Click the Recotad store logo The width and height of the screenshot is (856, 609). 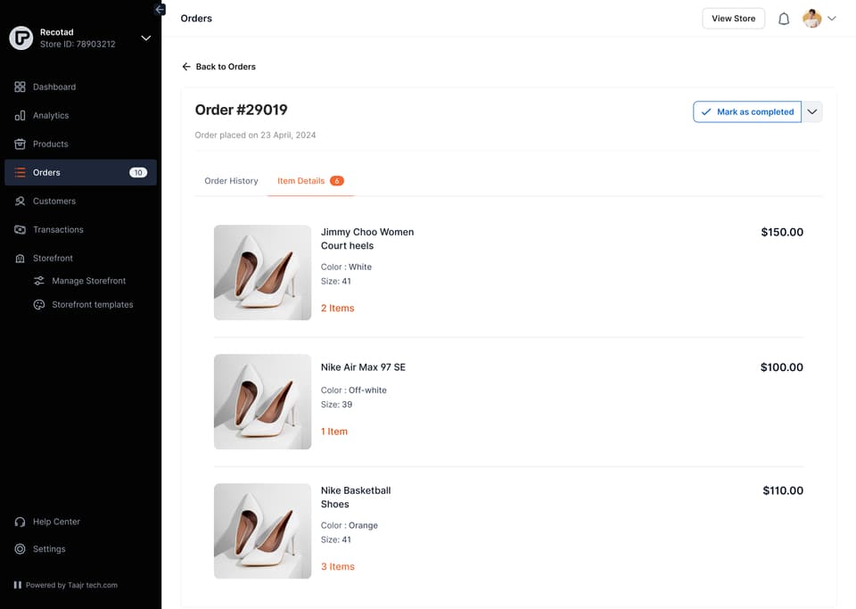pyautogui.click(x=21, y=38)
